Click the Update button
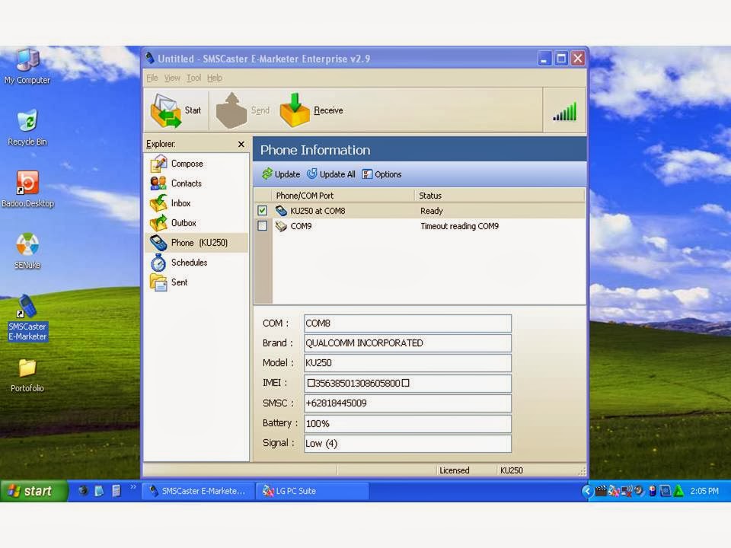731x548 pixels. tap(281, 174)
